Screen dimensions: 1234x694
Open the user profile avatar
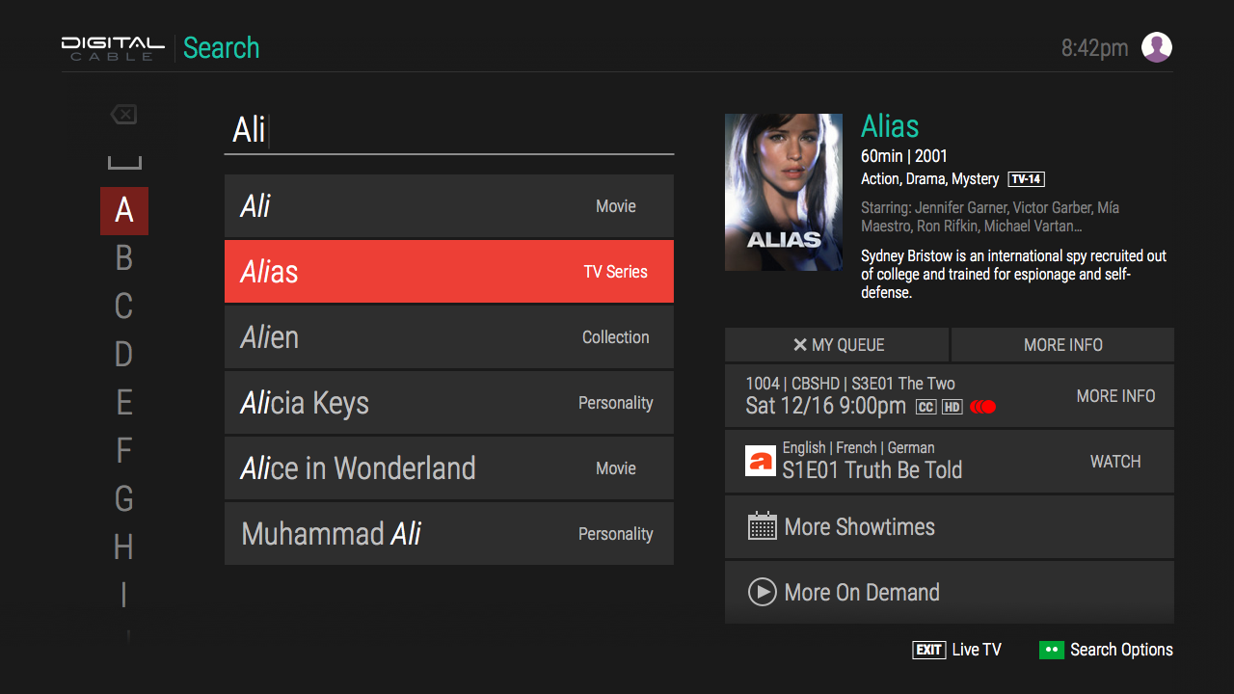point(1156,47)
